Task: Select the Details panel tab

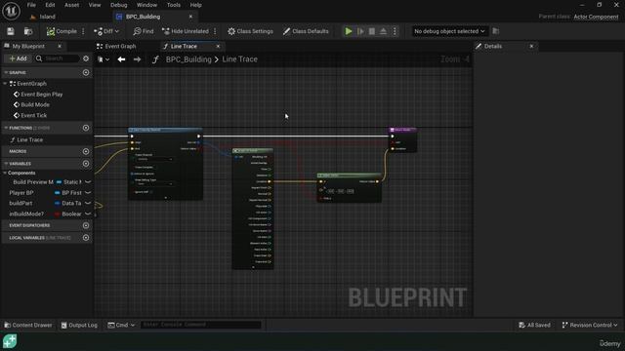Action: 493,46
